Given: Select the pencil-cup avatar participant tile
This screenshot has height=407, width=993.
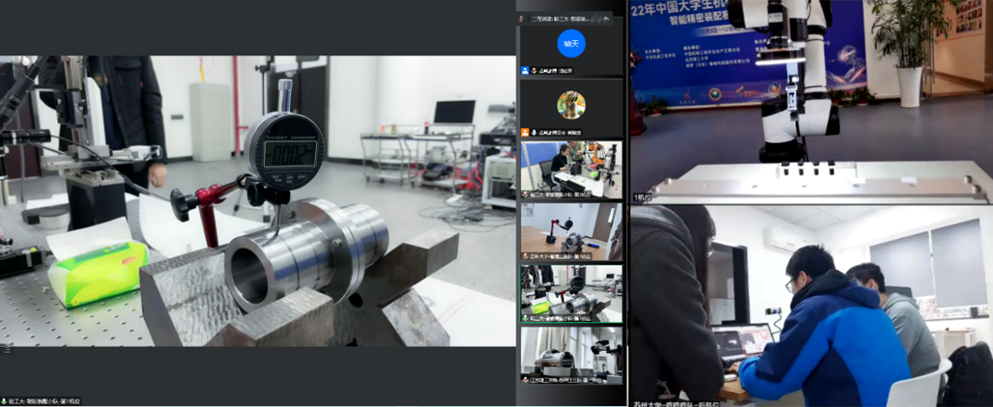Looking at the screenshot, I should coord(571,106).
